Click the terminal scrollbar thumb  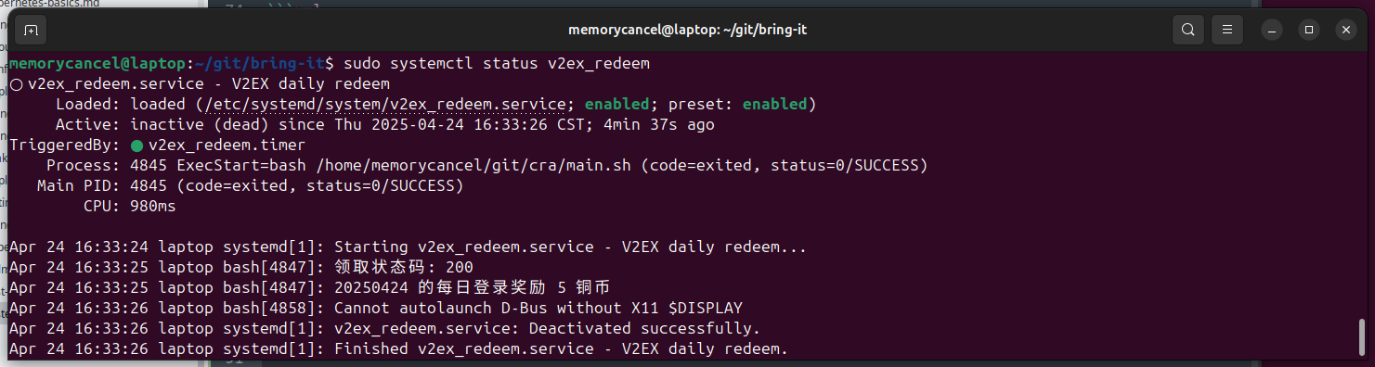click(1361, 336)
